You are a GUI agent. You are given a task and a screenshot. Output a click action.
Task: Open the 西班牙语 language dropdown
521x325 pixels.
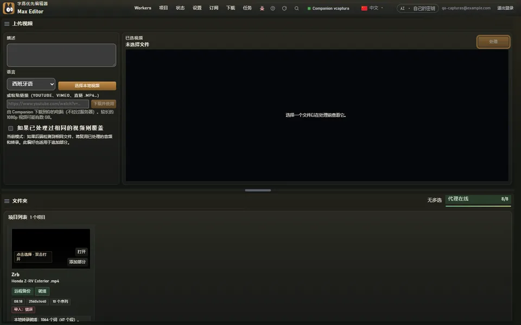[31, 84]
